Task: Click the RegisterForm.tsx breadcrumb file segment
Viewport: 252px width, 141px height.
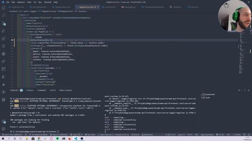Action: tap(48, 11)
